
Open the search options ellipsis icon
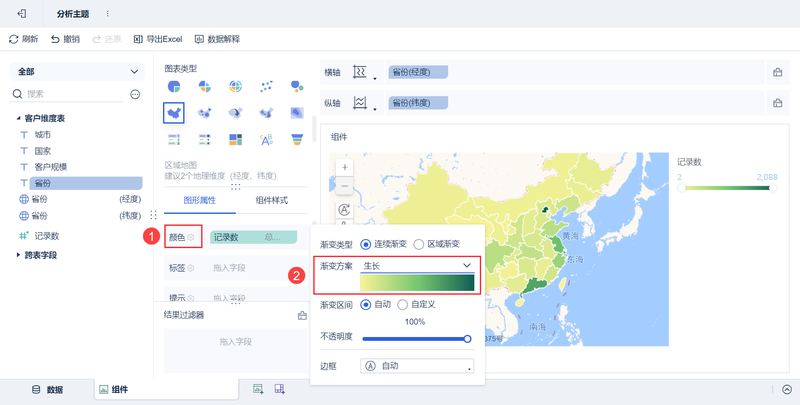coord(135,95)
